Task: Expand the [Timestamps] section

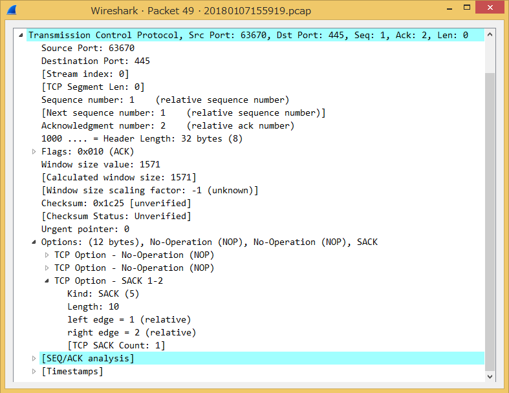Action: click(x=35, y=372)
